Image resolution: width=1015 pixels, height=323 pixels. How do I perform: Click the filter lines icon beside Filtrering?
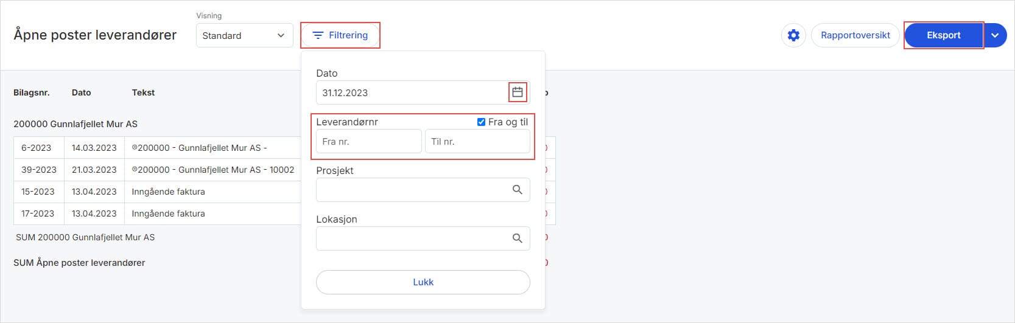(318, 35)
